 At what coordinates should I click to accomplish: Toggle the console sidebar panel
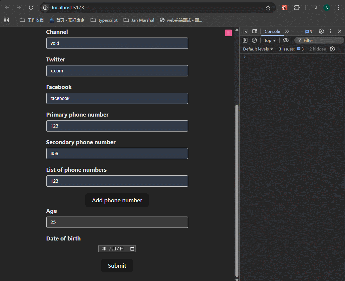pos(245,40)
